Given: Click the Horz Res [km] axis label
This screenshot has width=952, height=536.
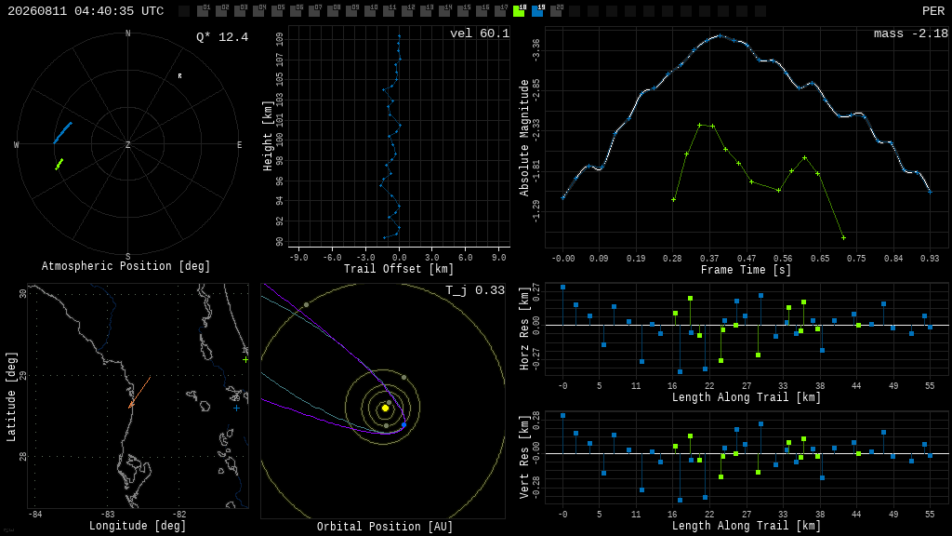Looking at the screenshot, I should 524,327.
